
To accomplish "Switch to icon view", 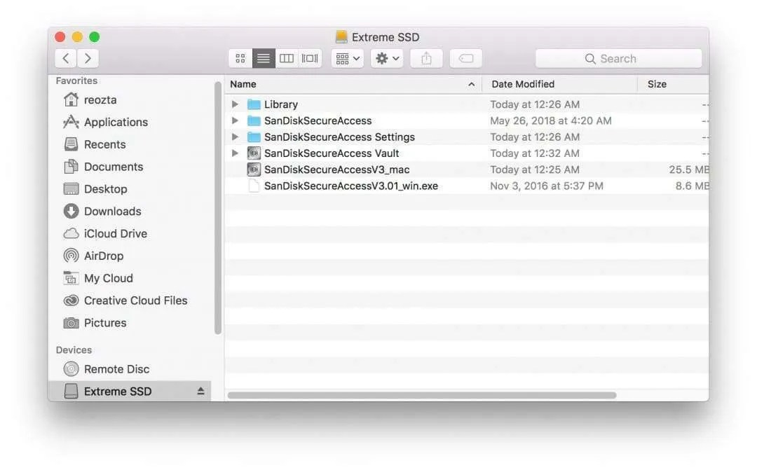I will [240, 58].
